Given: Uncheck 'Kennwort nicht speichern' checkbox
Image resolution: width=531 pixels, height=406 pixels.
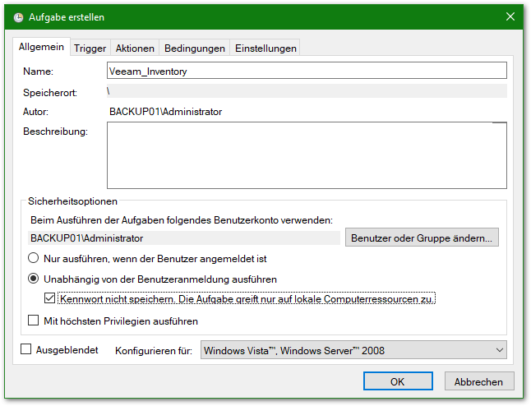Looking at the screenshot, I should (x=50, y=298).
